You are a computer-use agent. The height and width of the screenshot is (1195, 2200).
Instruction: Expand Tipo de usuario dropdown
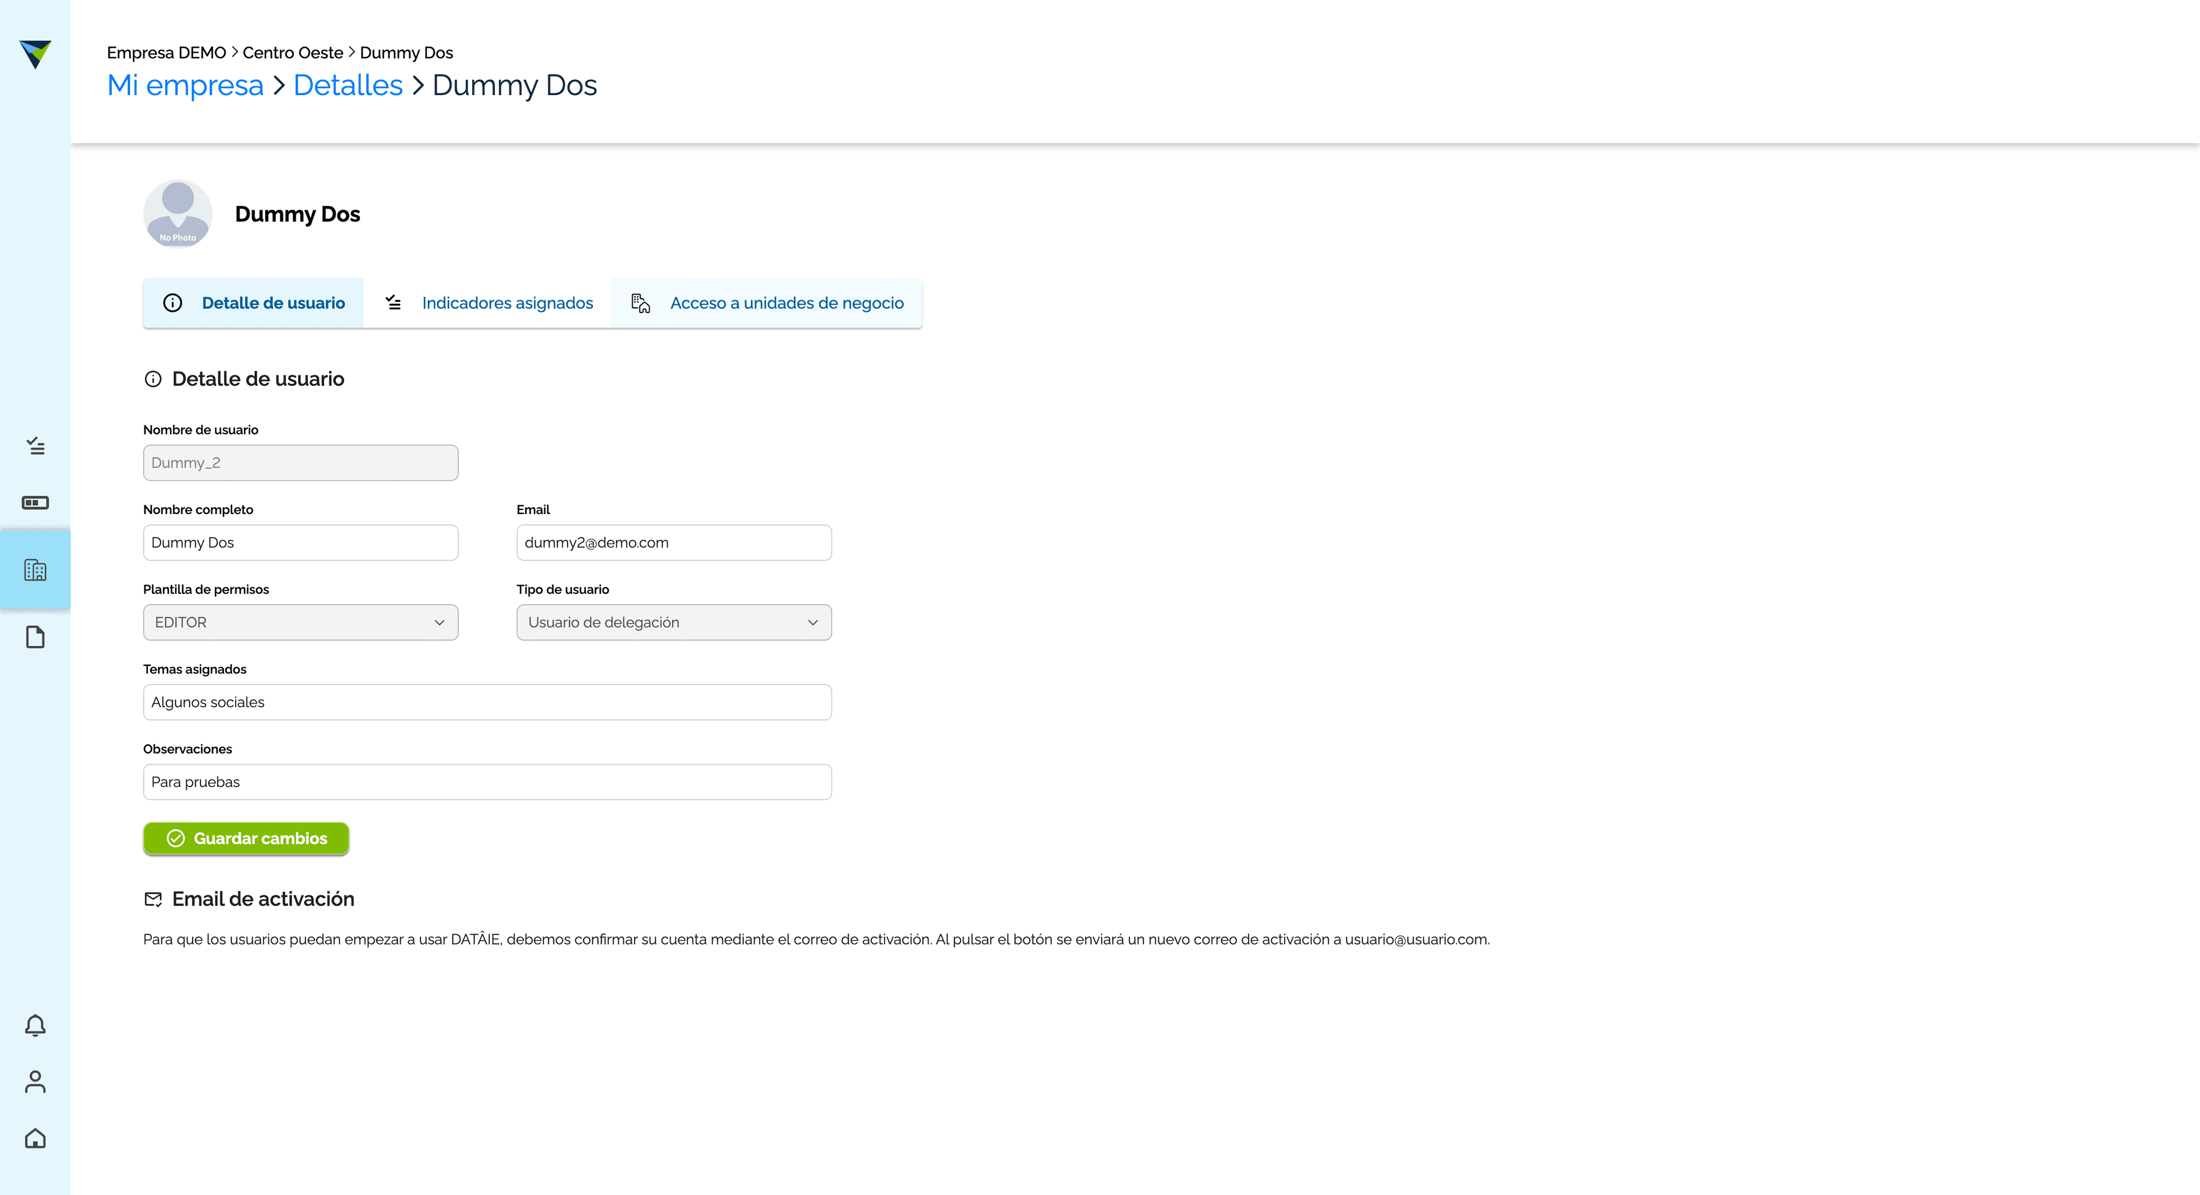(674, 622)
